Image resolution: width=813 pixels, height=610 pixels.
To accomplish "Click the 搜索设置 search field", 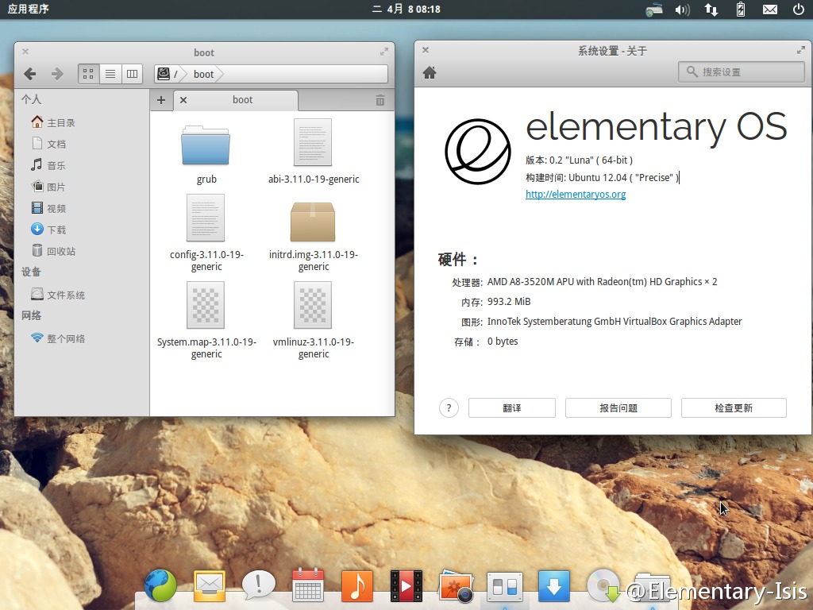I will tap(741, 71).
